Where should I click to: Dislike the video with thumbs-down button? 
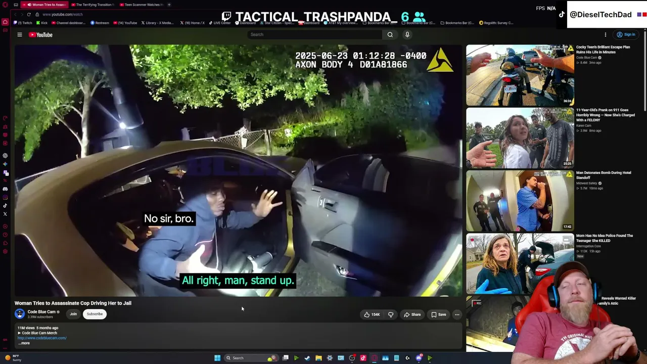[391, 314]
